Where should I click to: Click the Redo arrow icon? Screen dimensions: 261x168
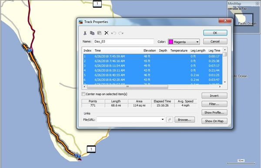121,33
